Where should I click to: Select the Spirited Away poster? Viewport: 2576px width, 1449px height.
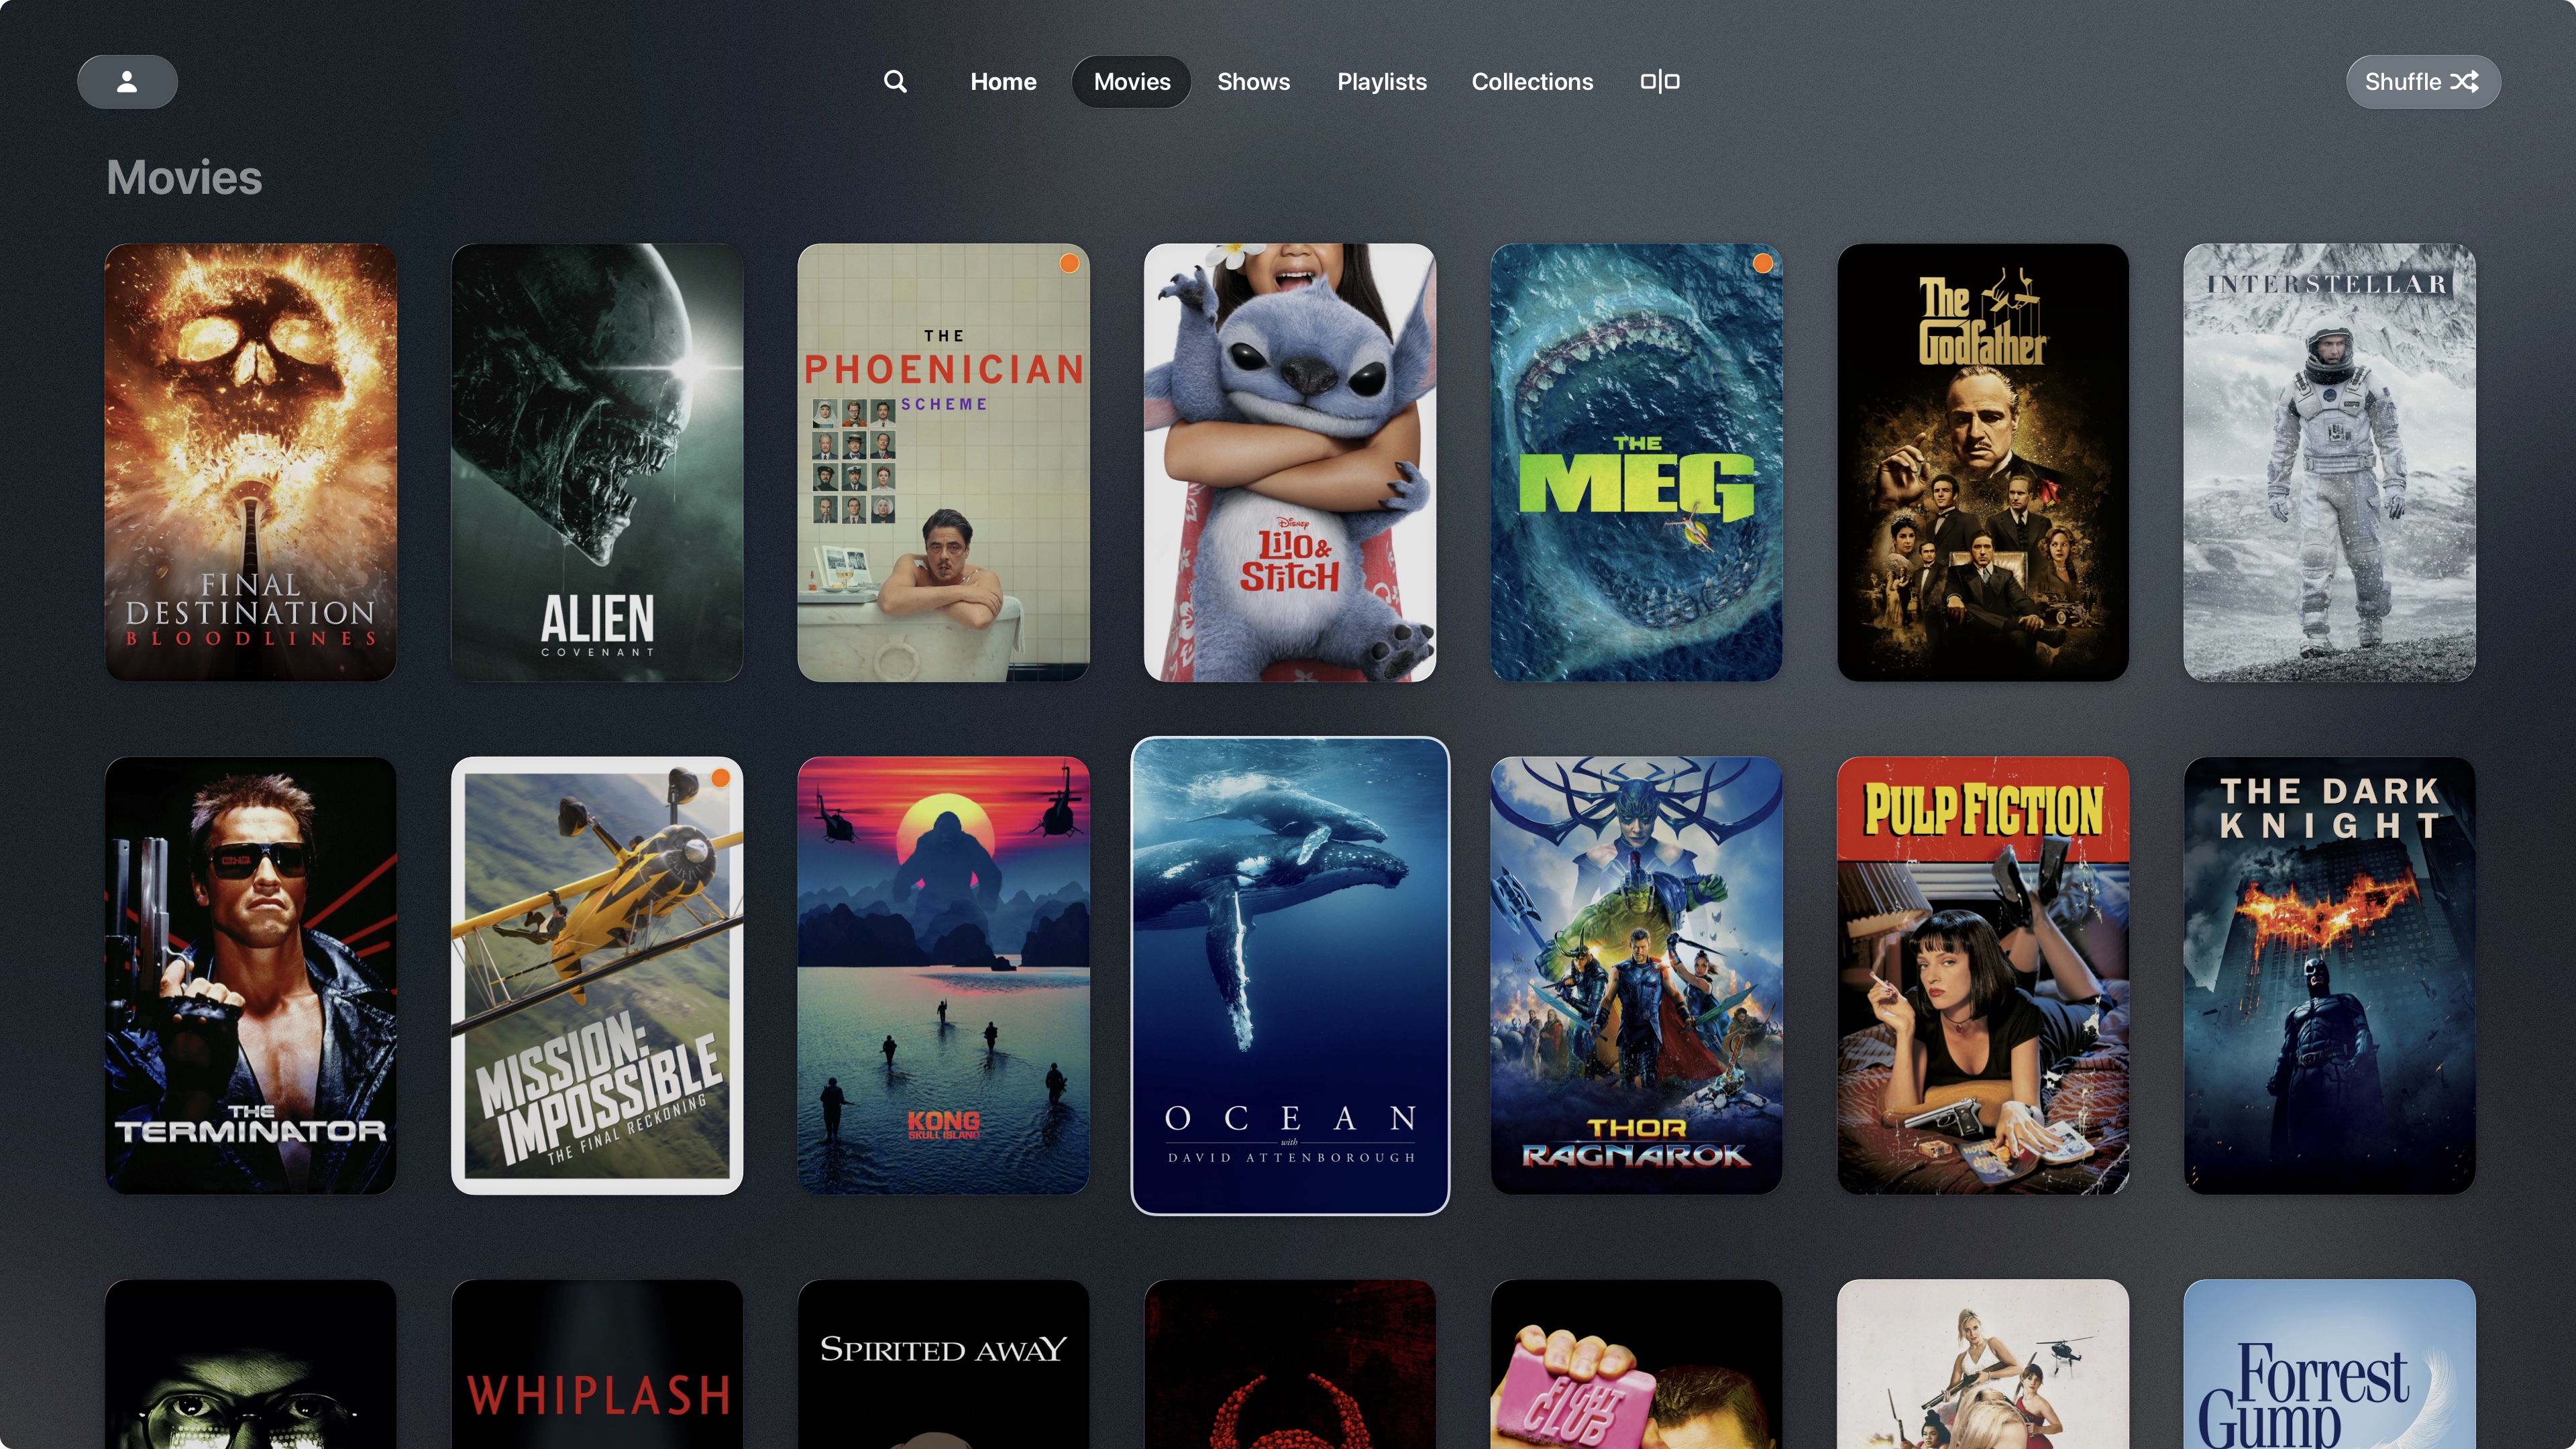click(943, 1364)
